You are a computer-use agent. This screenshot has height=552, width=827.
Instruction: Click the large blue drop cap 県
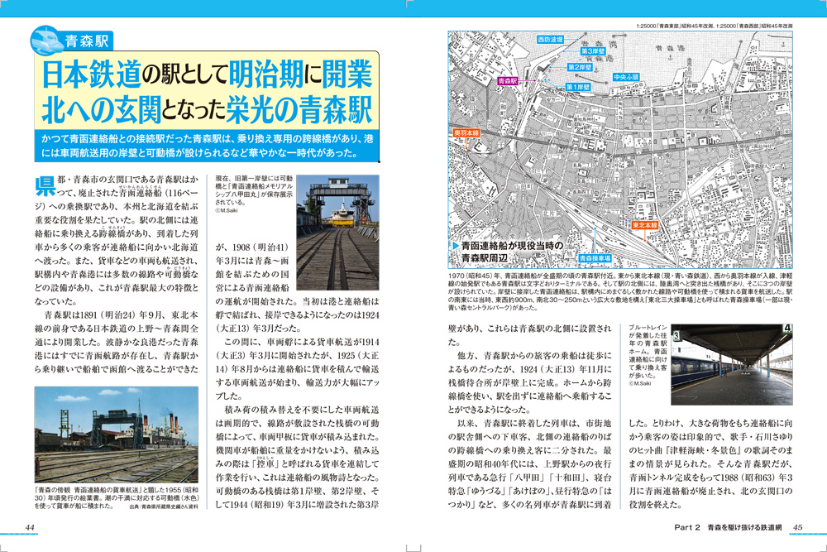pos(45,185)
